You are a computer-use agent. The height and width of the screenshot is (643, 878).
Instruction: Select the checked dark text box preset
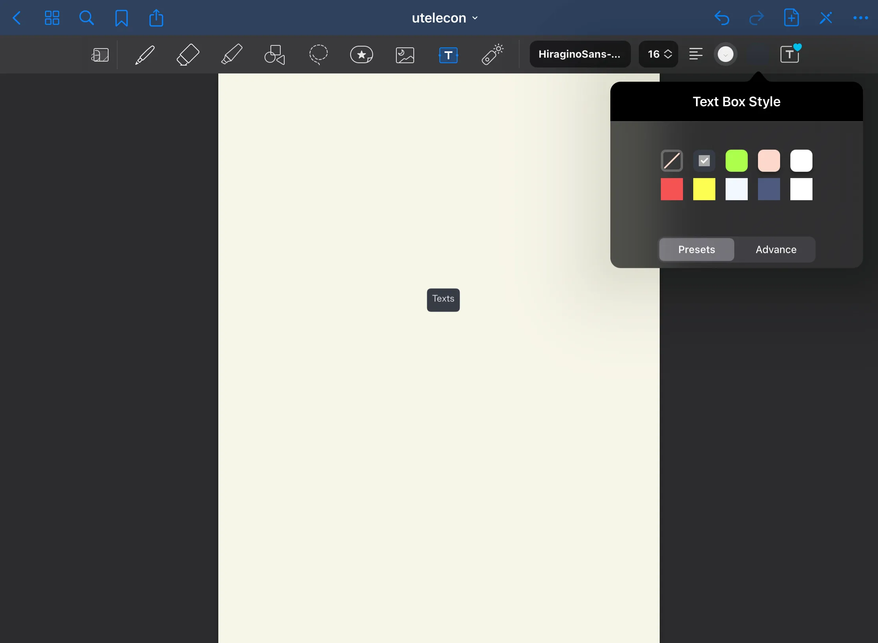[x=704, y=161]
